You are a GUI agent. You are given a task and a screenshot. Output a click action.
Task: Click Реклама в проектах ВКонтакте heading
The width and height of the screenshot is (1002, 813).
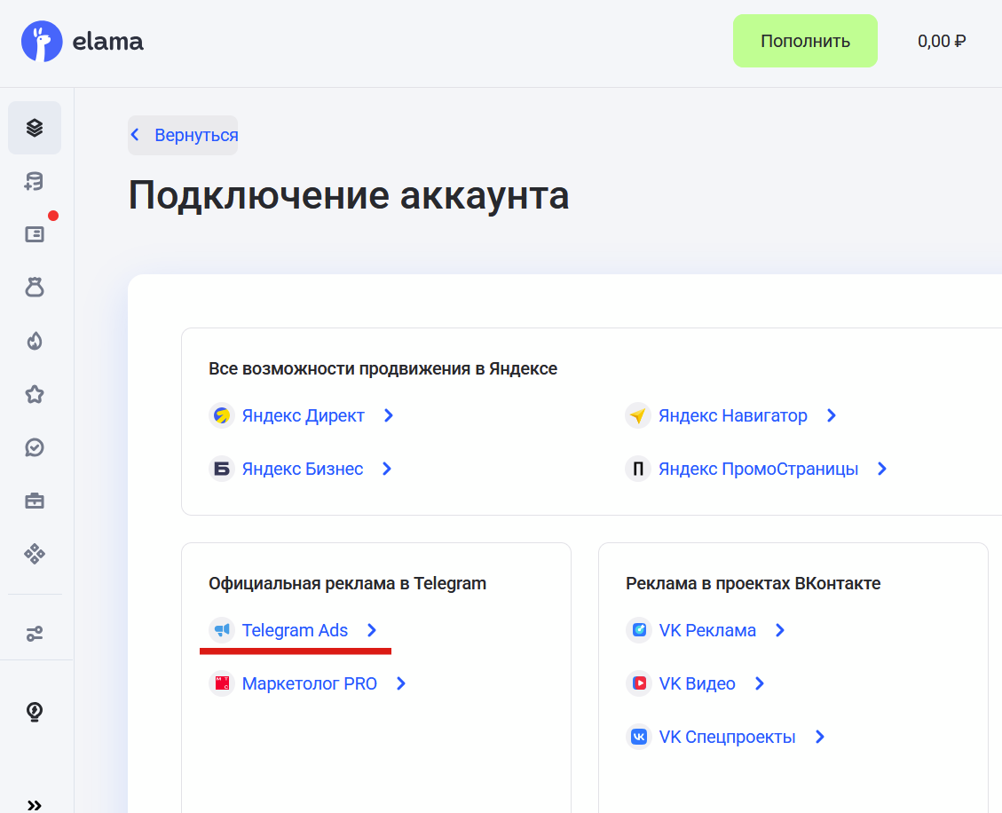point(753,583)
